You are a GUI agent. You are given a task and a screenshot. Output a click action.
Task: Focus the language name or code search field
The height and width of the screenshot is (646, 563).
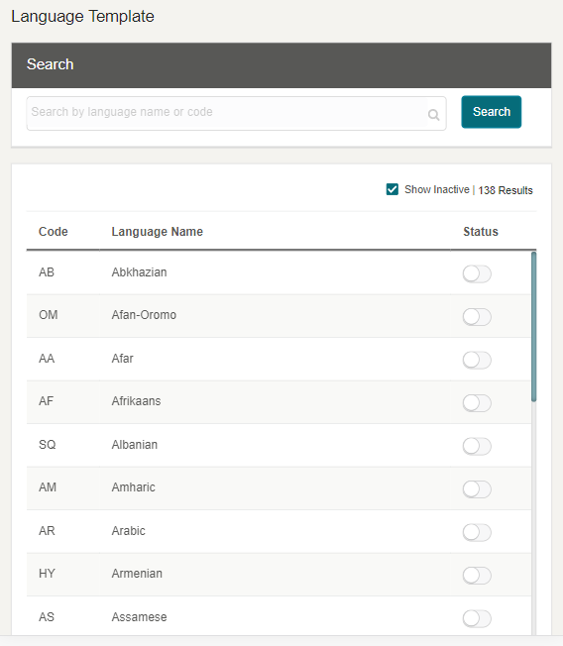(x=236, y=114)
